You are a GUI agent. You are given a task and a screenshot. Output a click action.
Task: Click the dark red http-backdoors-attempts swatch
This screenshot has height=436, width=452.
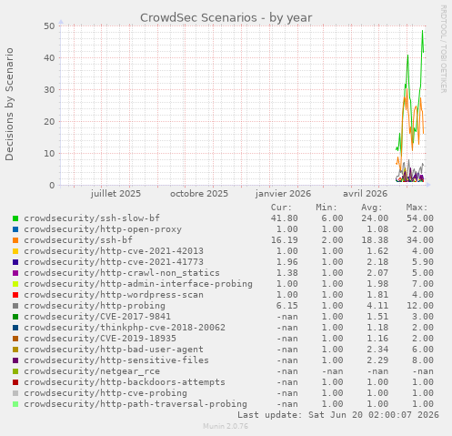point(15,382)
